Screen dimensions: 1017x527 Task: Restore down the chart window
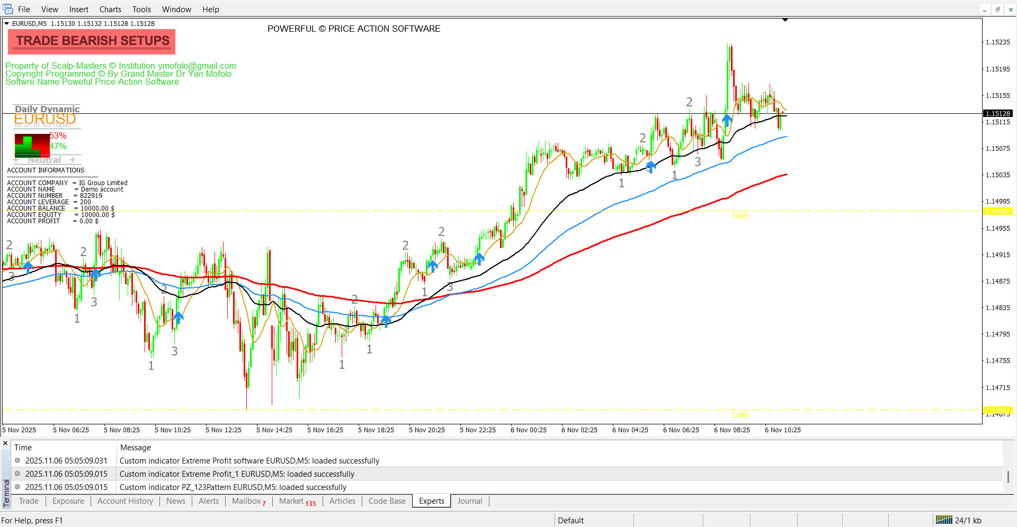(997, 10)
